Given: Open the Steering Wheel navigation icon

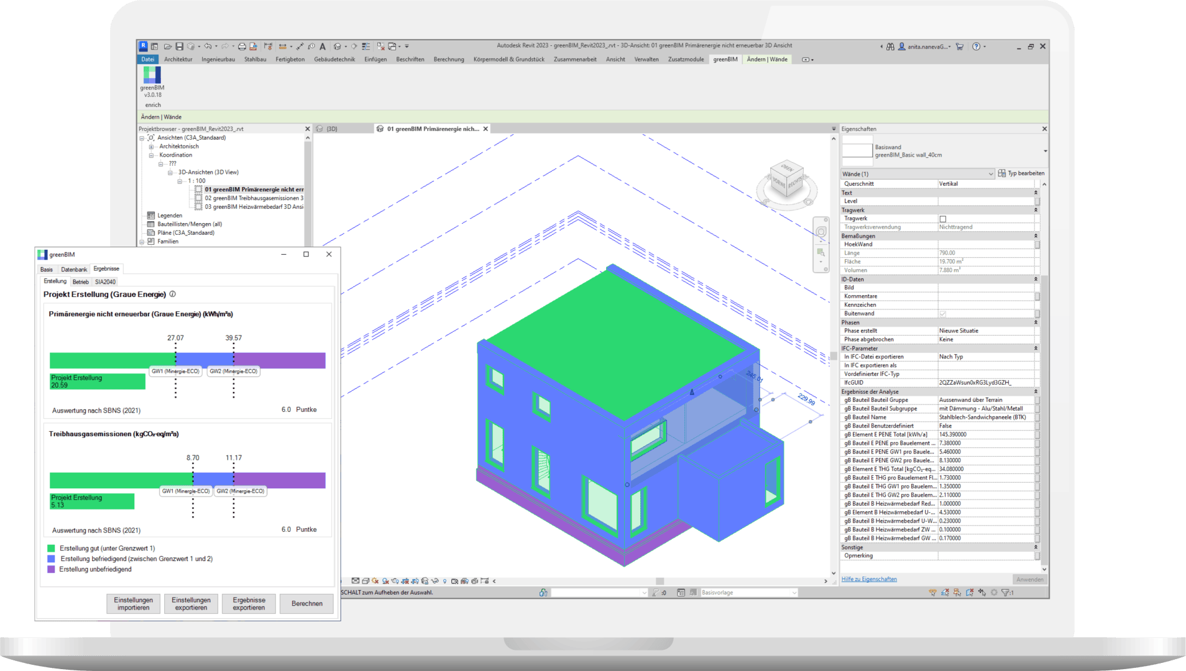Looking at the screenshot, I should (821, 232).
